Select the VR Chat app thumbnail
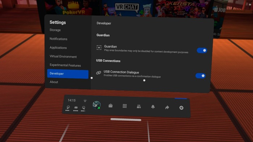253x142 pixels. pyautogui.click(x=127, y=8)
